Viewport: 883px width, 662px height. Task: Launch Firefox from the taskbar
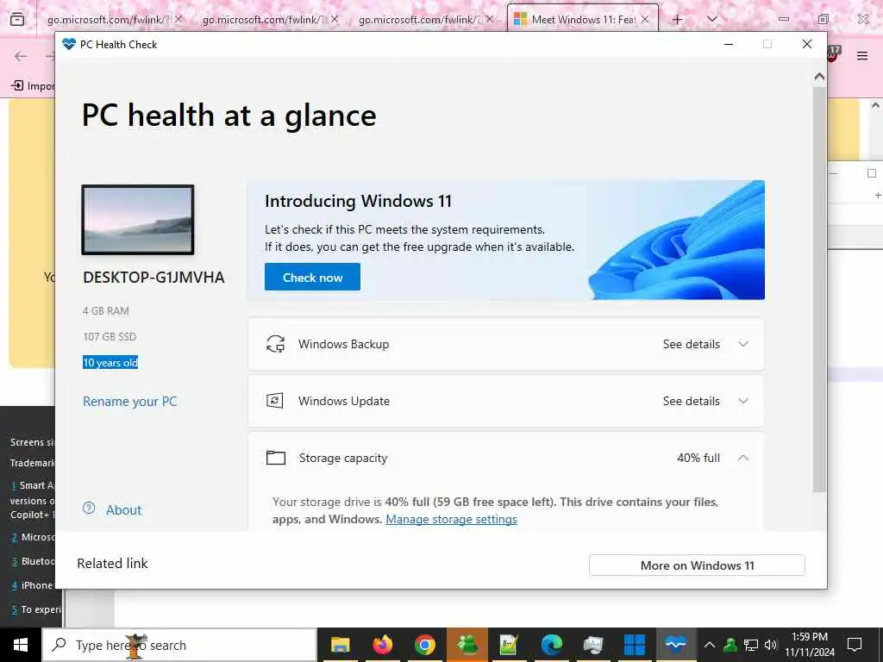point(382,645)
